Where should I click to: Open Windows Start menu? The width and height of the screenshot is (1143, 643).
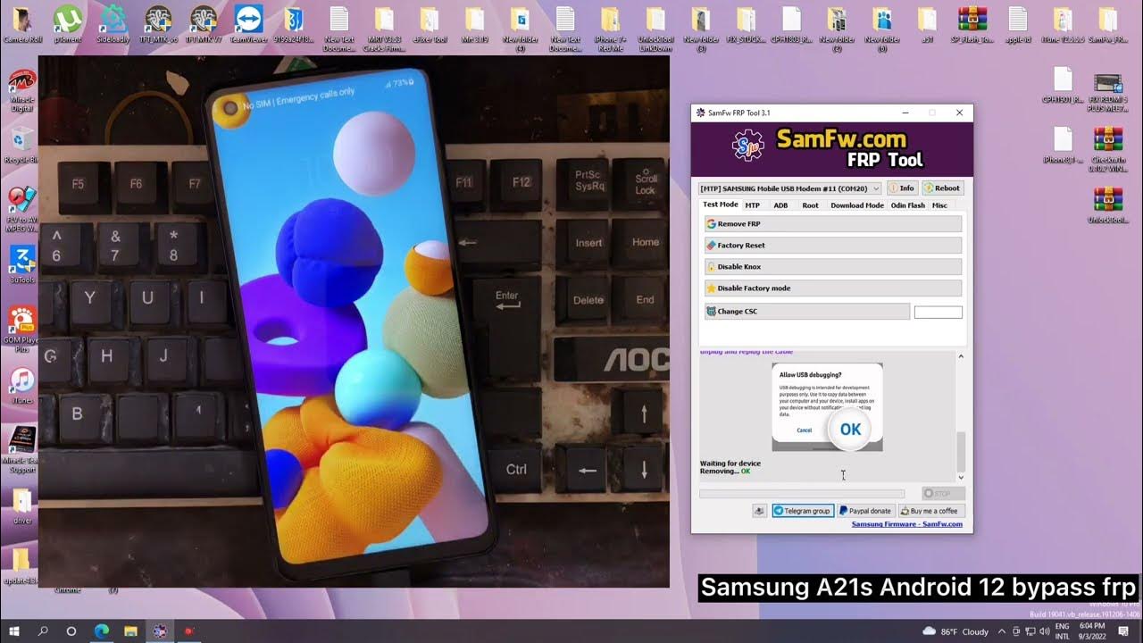pyautogui.click(x=14, y=630)
